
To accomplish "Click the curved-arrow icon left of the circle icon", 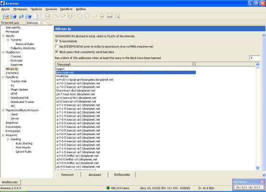I will coord(79,16).
